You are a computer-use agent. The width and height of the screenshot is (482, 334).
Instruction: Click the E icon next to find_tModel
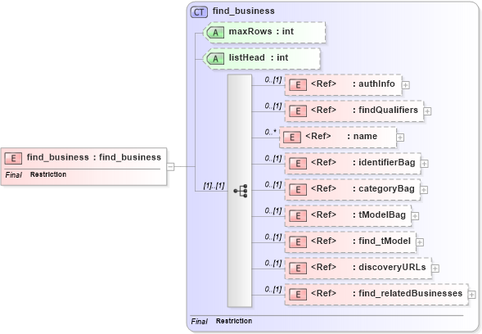298,242
